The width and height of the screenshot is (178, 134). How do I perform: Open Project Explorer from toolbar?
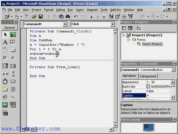111,17
